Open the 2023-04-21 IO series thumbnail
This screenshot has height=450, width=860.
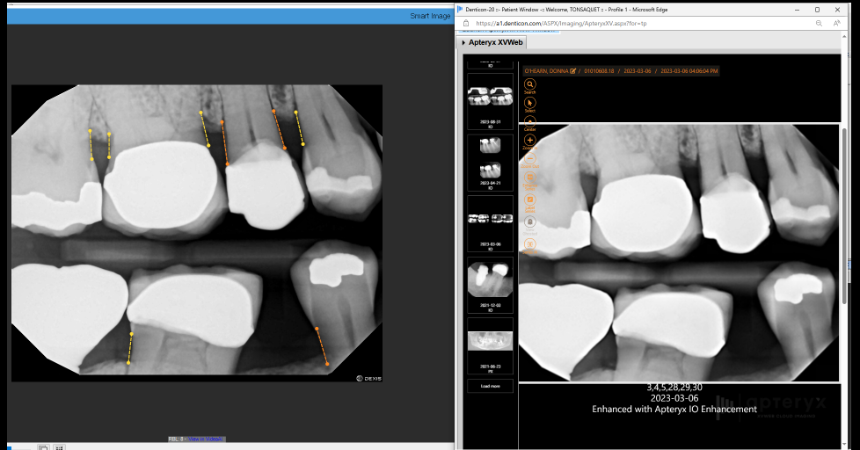click(491, 163)
